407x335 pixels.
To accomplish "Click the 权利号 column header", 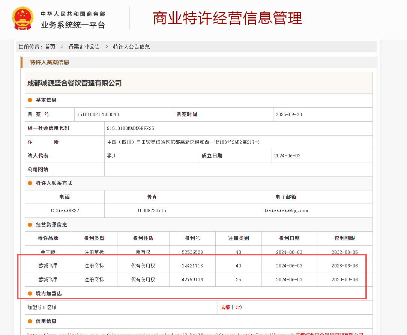I will pyautogui.click(x=192, y=238).
